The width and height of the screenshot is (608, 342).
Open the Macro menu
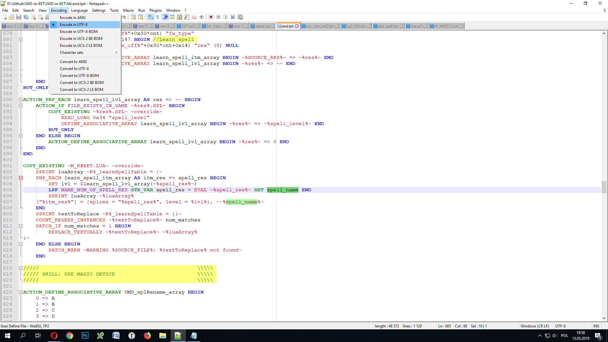pyautogui.click(x=128, y=10)
